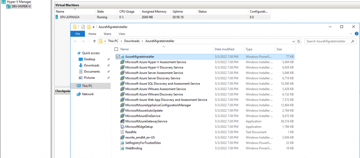Click the 2048 MB assigned memory cell
360x158 pixels.
147,17
